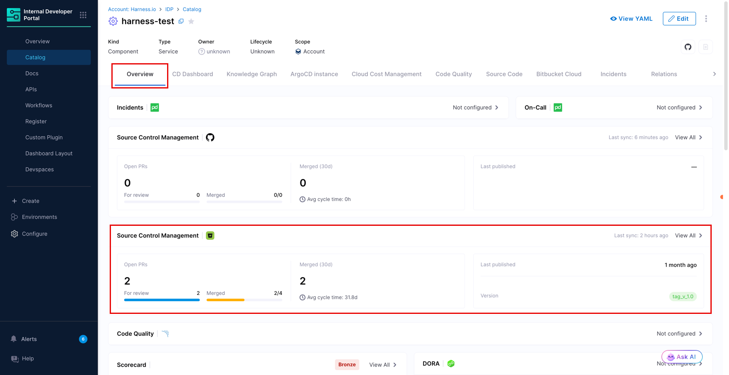
Task: Open the module switcher grid icon
Action: pos(83,15)
